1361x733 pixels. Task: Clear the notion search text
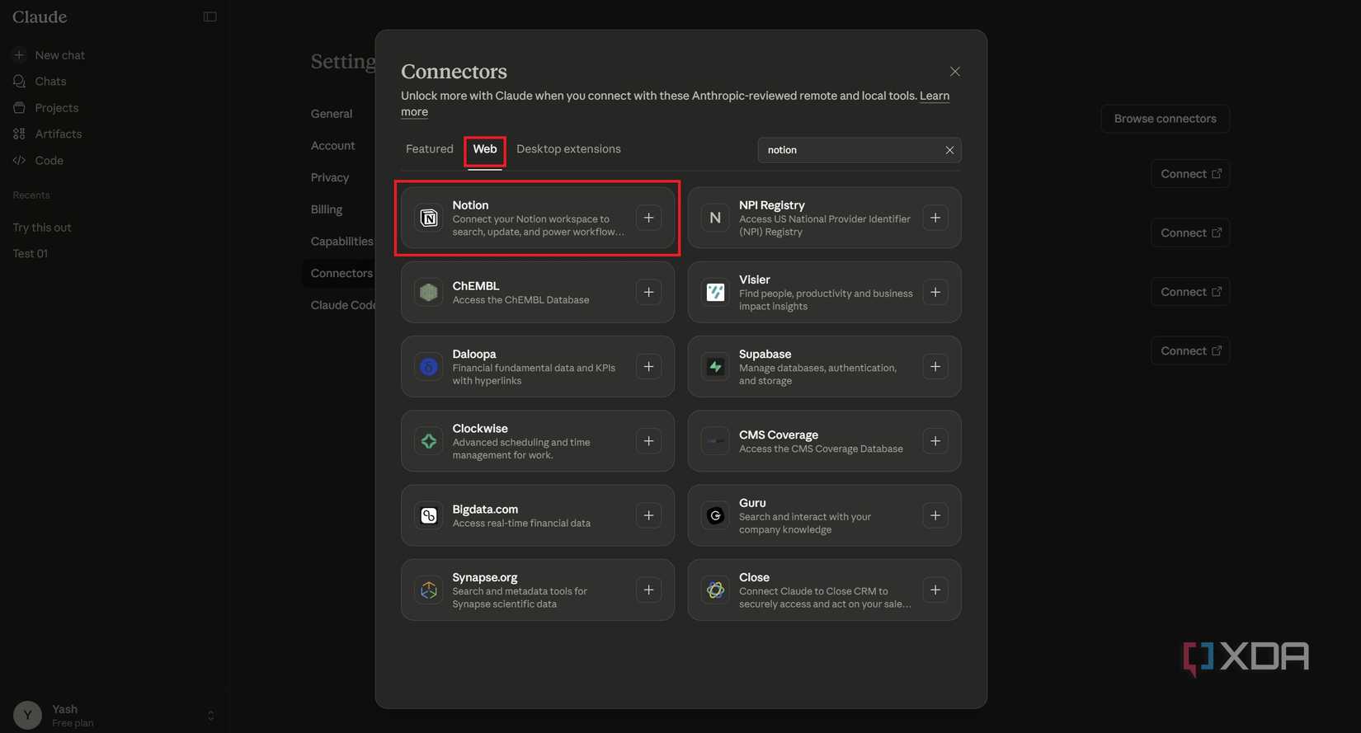coord(949,150)
